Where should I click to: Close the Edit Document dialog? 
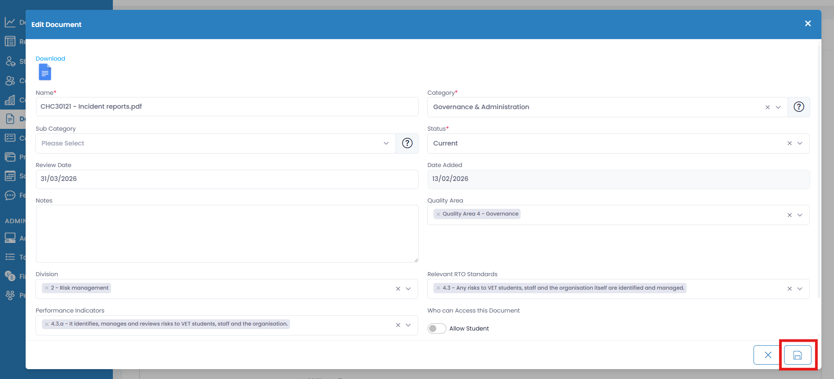point(807,23)
